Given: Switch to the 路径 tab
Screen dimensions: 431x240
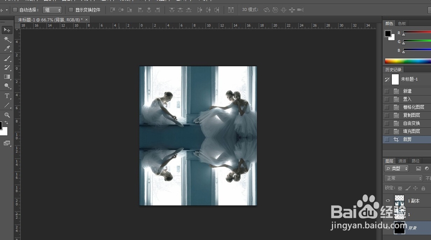Looking at the screenshot, I should (x=415, y=161).
